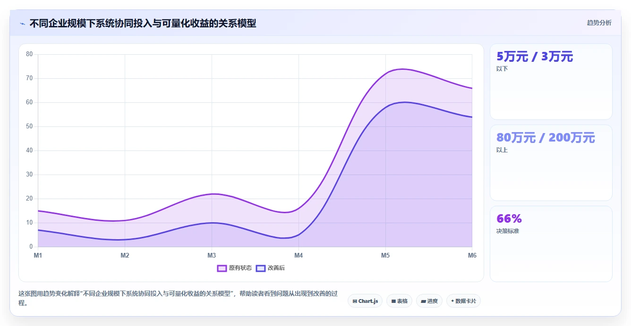
Task: Click the M2 axis label
Action: click(125, 255)
